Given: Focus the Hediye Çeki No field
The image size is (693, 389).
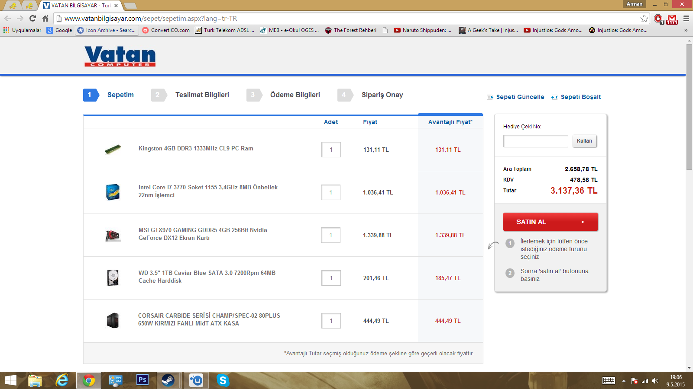Looking at the screenshot, I should coord(535,141).
